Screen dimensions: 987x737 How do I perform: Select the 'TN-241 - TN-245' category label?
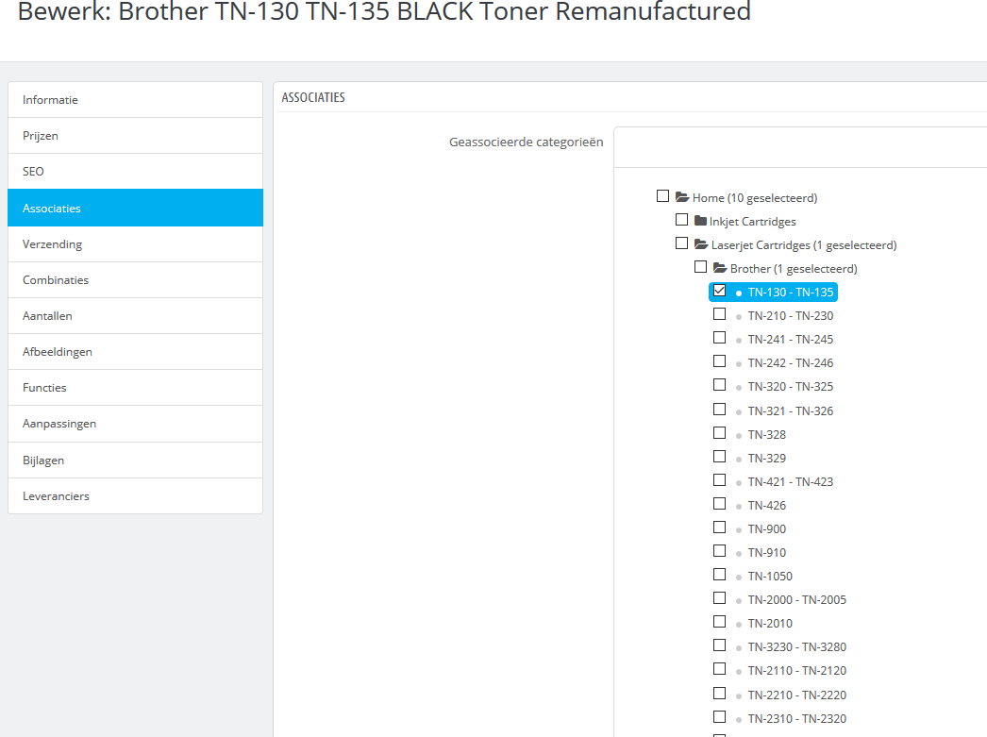(x=791, y=339)
